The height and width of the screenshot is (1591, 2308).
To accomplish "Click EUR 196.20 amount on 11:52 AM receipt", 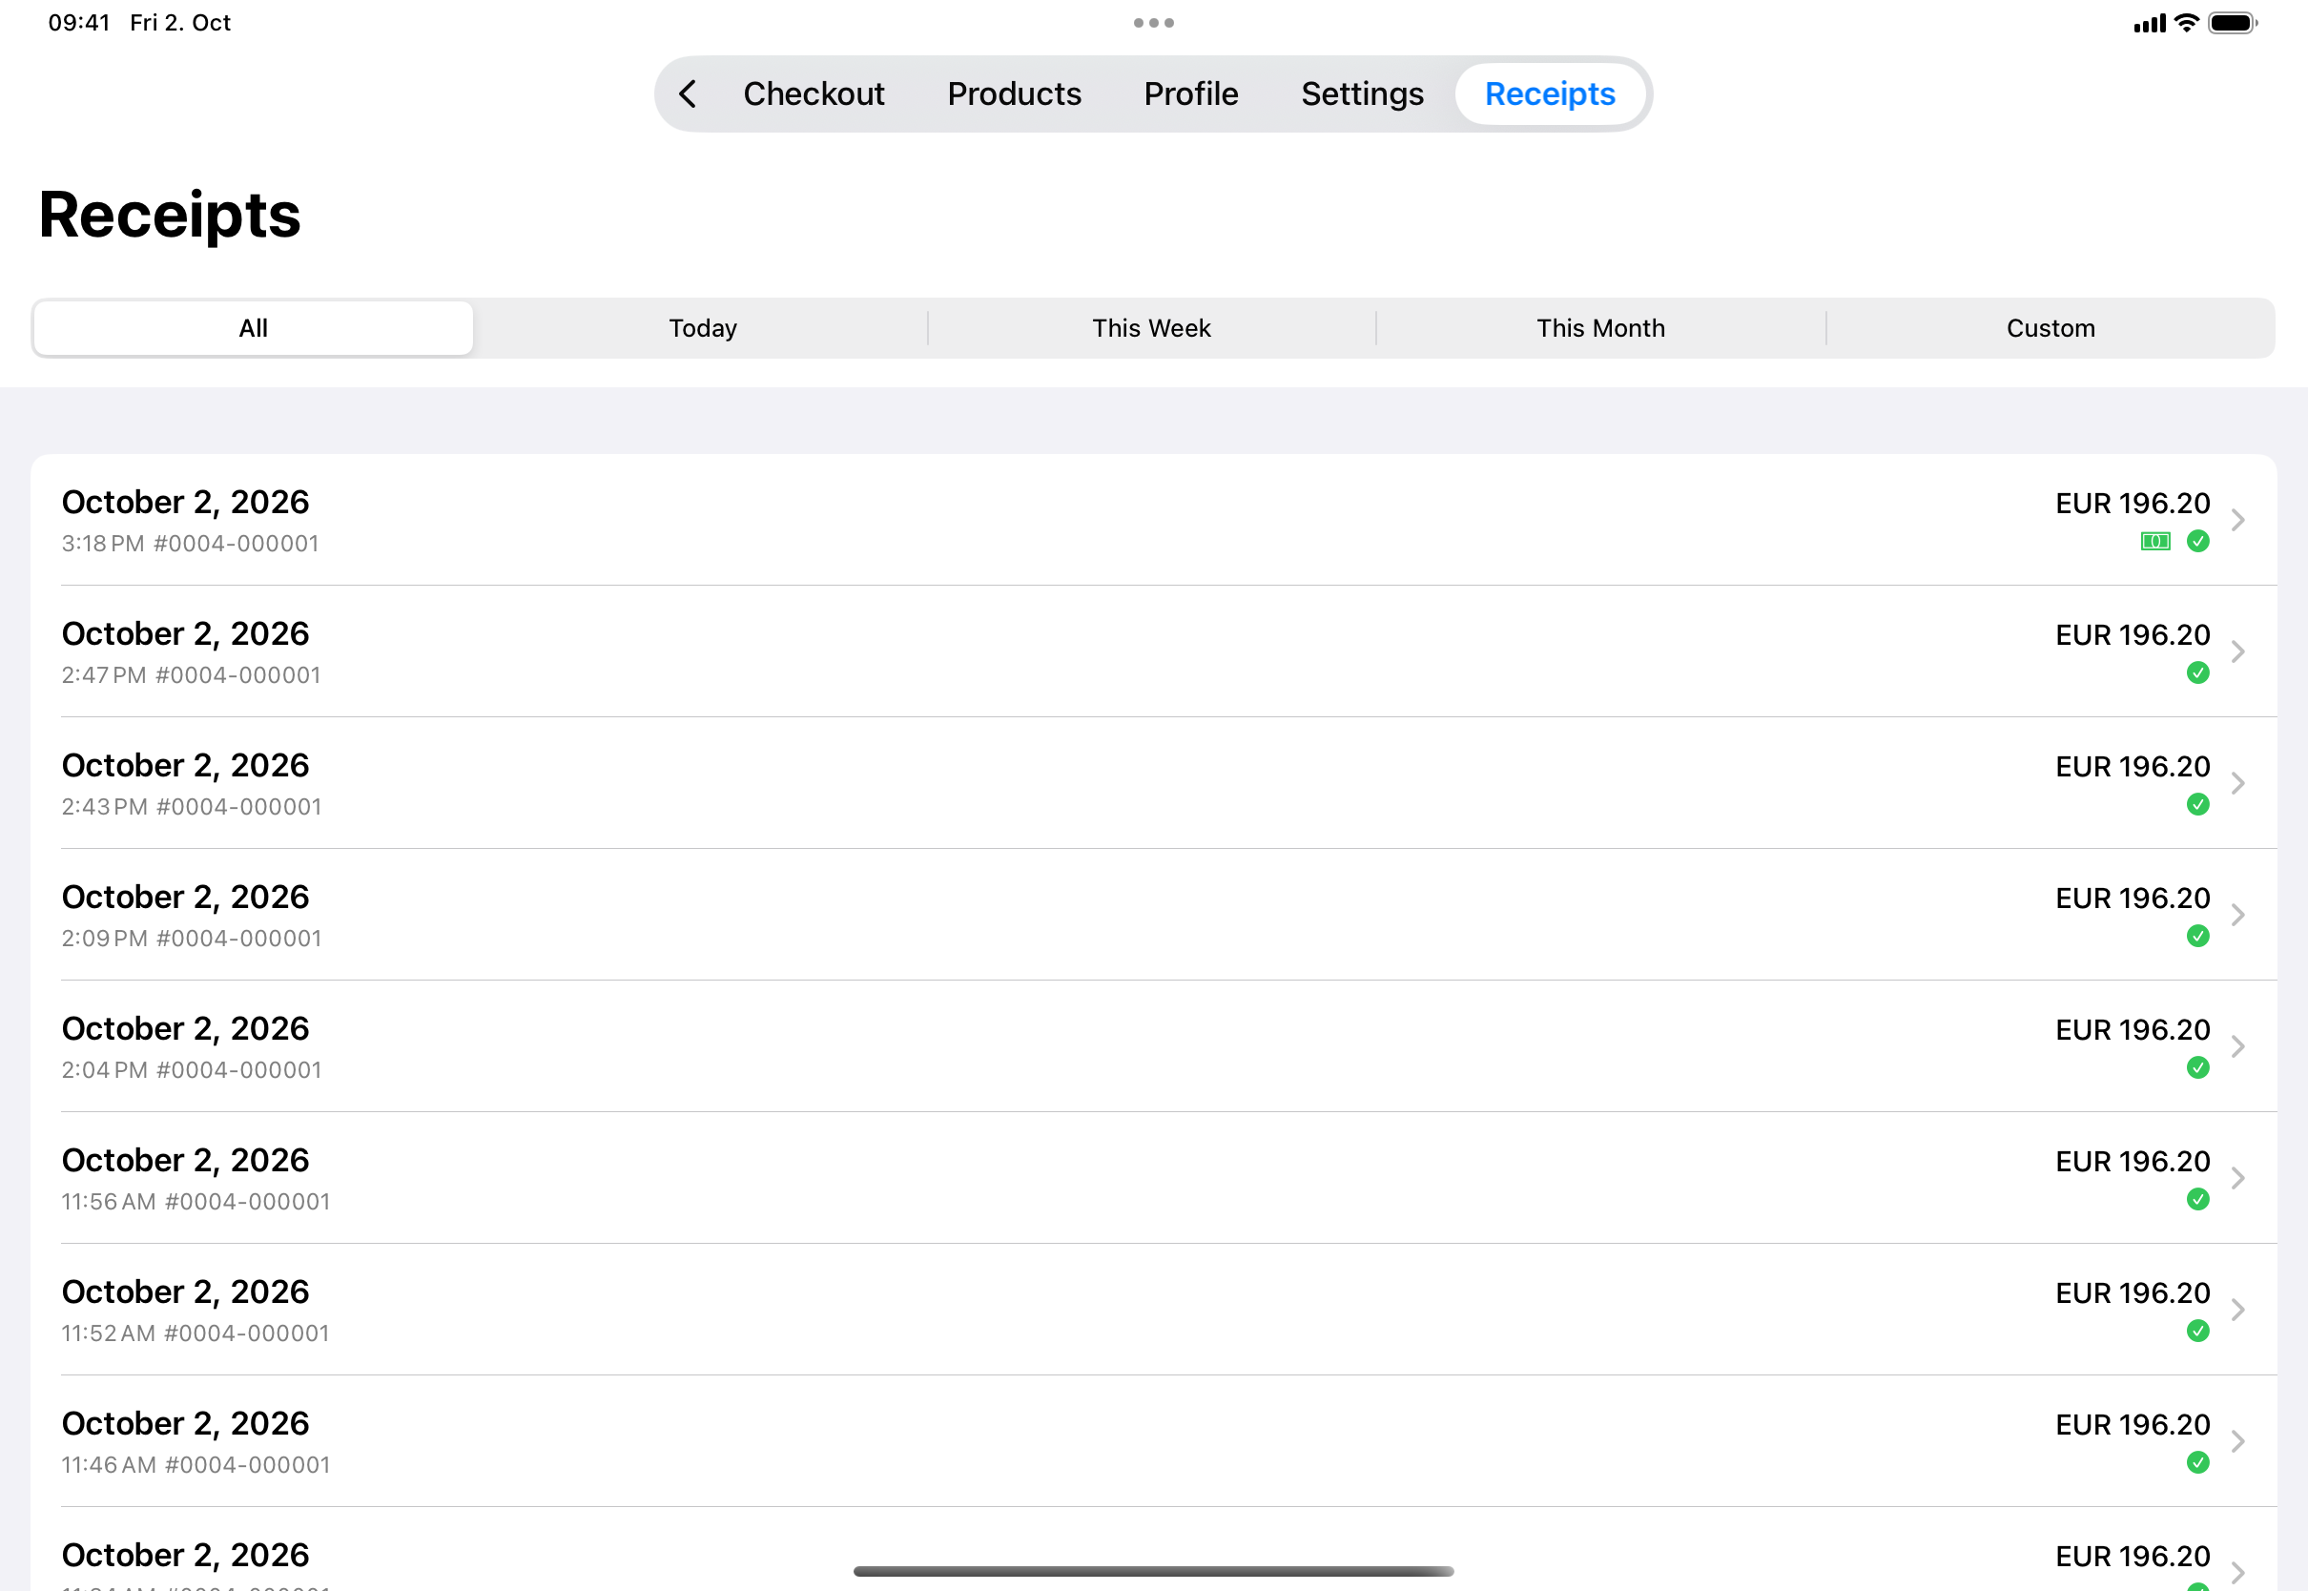I will point(2133,1293).
